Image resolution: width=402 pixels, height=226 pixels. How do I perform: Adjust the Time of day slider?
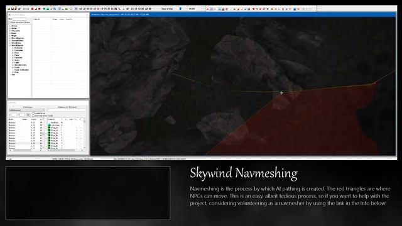point(180,9)
